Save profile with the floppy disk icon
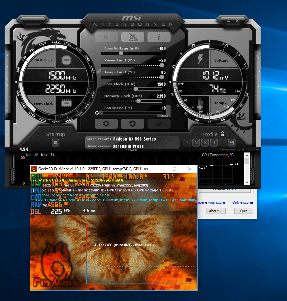This screenshot has width=287, height=301. (x=232, y=143)
